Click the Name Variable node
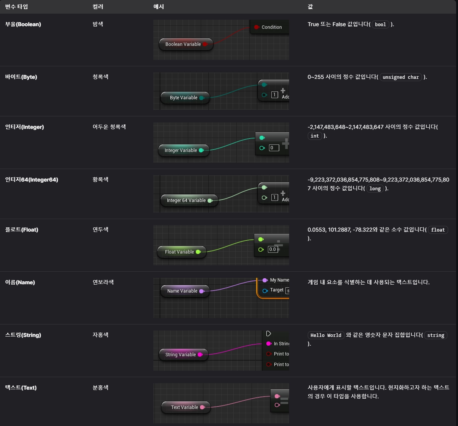458x426 pixels. pos(185,291)
